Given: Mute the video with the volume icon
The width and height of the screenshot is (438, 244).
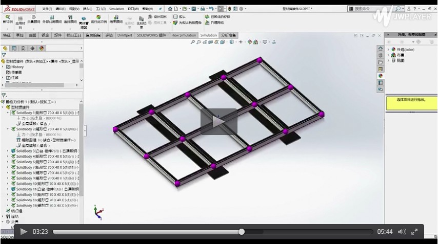Looking at the screenshot, I should [402, 232].
